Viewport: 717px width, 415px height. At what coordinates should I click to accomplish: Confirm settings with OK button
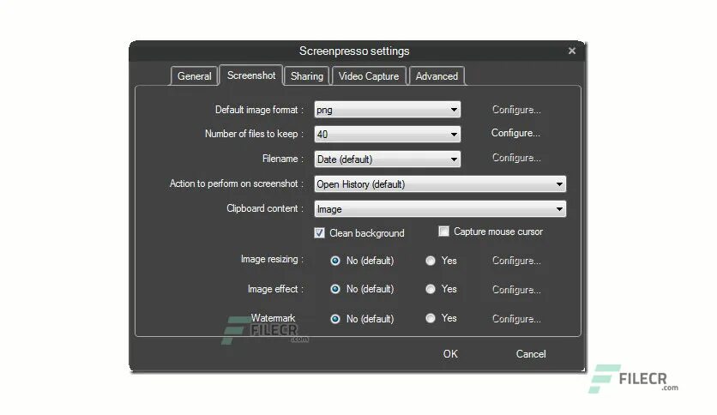click(x=450, y=354)
